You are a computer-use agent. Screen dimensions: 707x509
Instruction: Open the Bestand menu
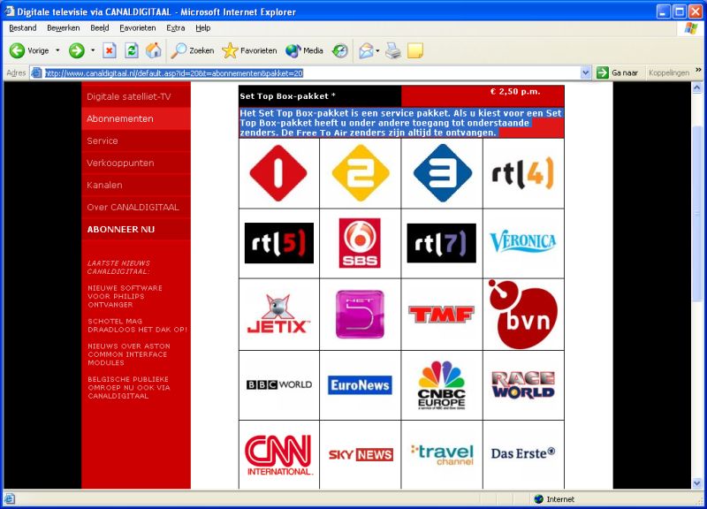22,27
